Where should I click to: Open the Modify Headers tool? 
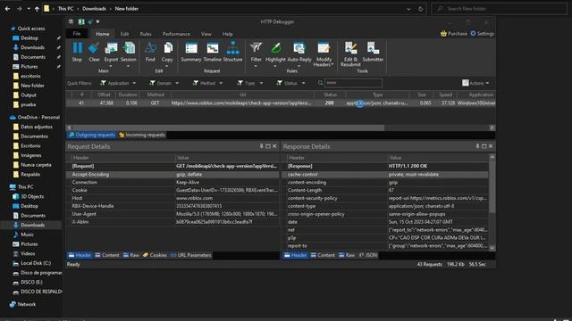click(324, 54)
